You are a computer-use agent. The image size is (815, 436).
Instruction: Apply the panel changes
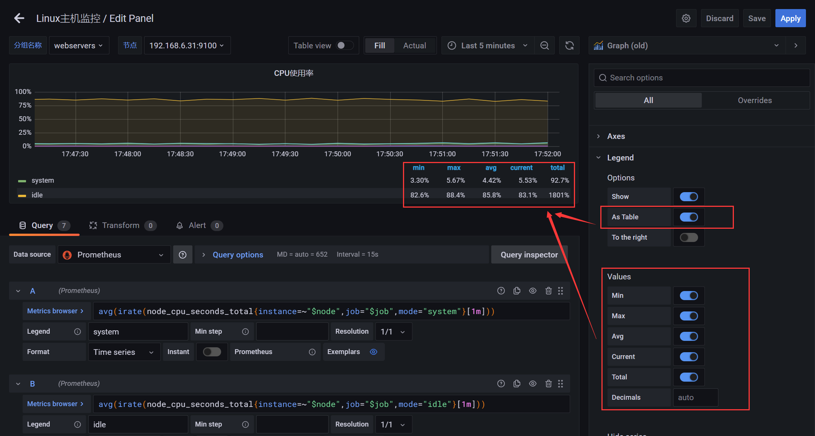(x=790, y=18)
